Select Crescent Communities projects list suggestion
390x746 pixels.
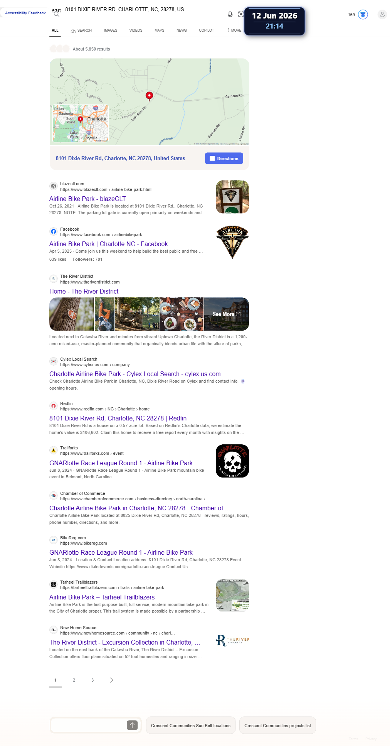point(277,726)
